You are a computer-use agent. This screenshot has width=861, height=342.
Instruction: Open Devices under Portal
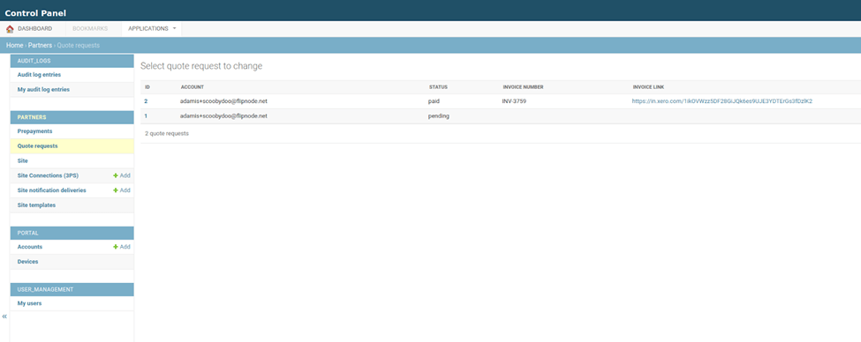tap(27, 262)
